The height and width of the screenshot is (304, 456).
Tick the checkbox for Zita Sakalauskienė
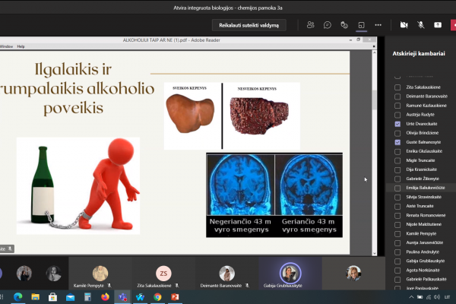[x=397, y=87]
